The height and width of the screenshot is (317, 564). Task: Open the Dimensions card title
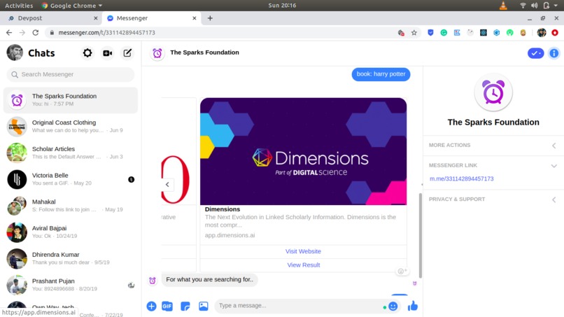(x=223, y=209)
